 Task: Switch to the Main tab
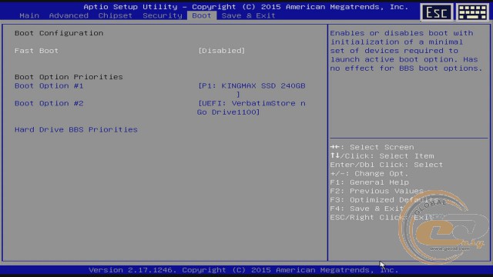(x=29, y=15)
